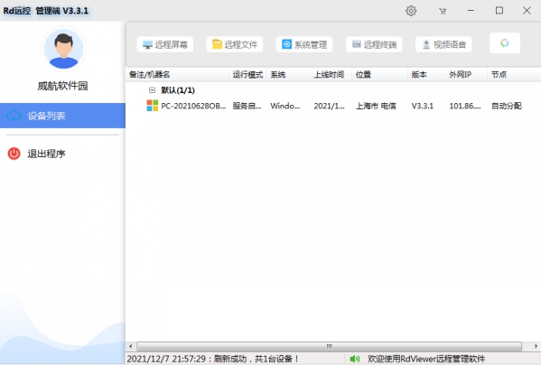This screenshot has width=541, height=365.
Task: Open the settings gear icon
Action: (411, 11)
